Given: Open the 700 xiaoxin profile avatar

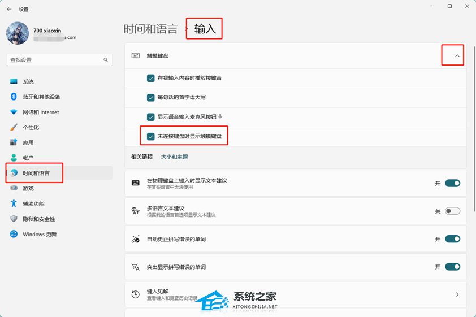Looking at the screenshot, I should pos(18,33).
